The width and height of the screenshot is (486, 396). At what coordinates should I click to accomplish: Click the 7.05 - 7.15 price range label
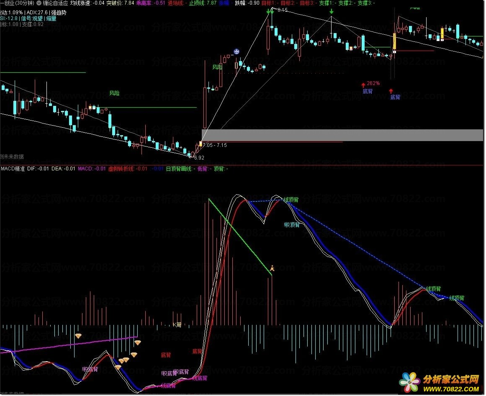(215, 145)
